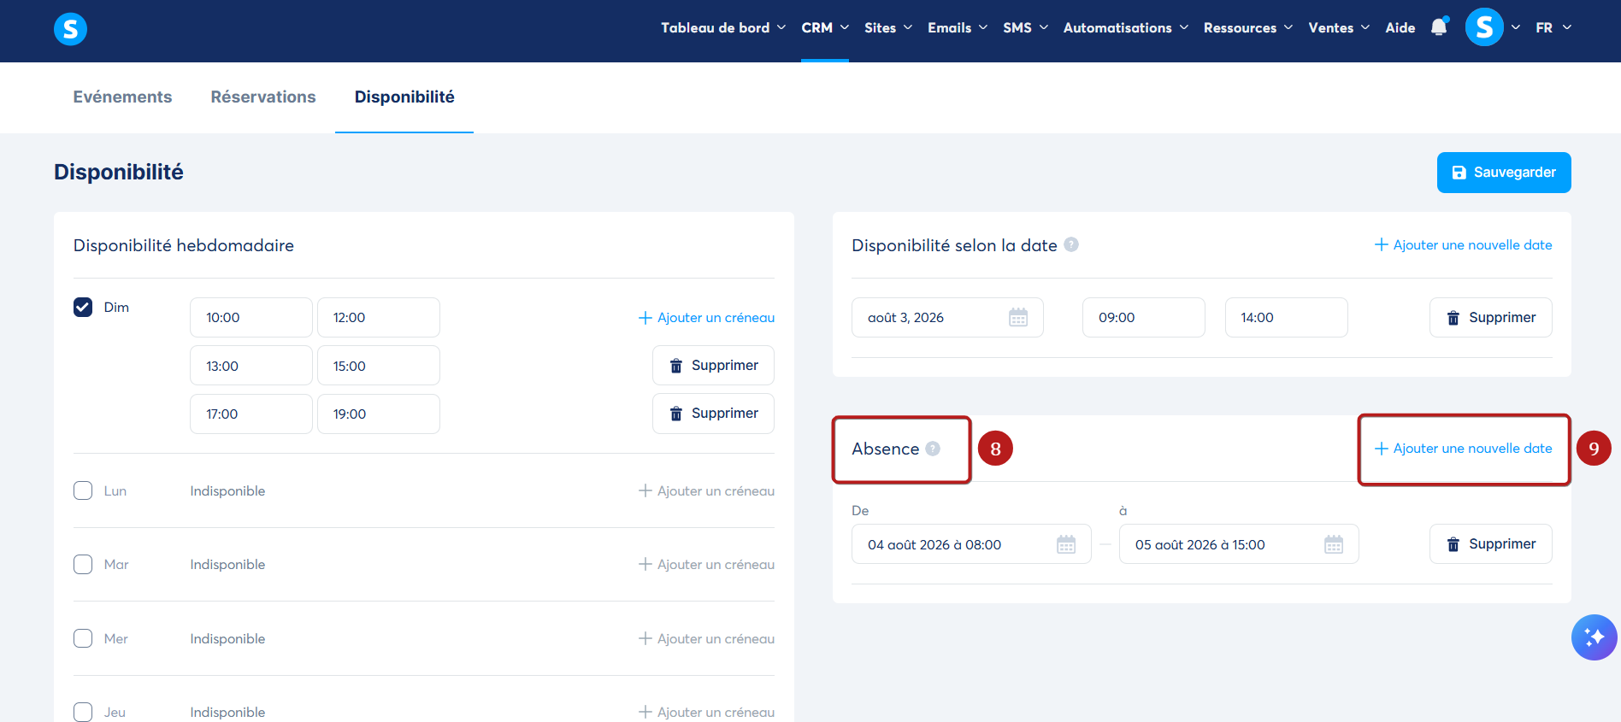Screen dimensions: 1621x722
Task: Click absence start 04 août 2026 à 08:00
Action: 971,544
